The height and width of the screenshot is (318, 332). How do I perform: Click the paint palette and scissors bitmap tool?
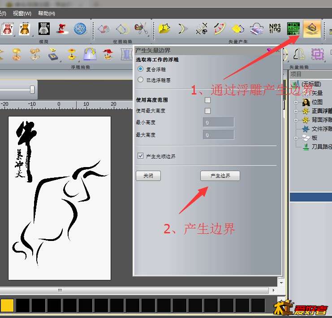141,29
